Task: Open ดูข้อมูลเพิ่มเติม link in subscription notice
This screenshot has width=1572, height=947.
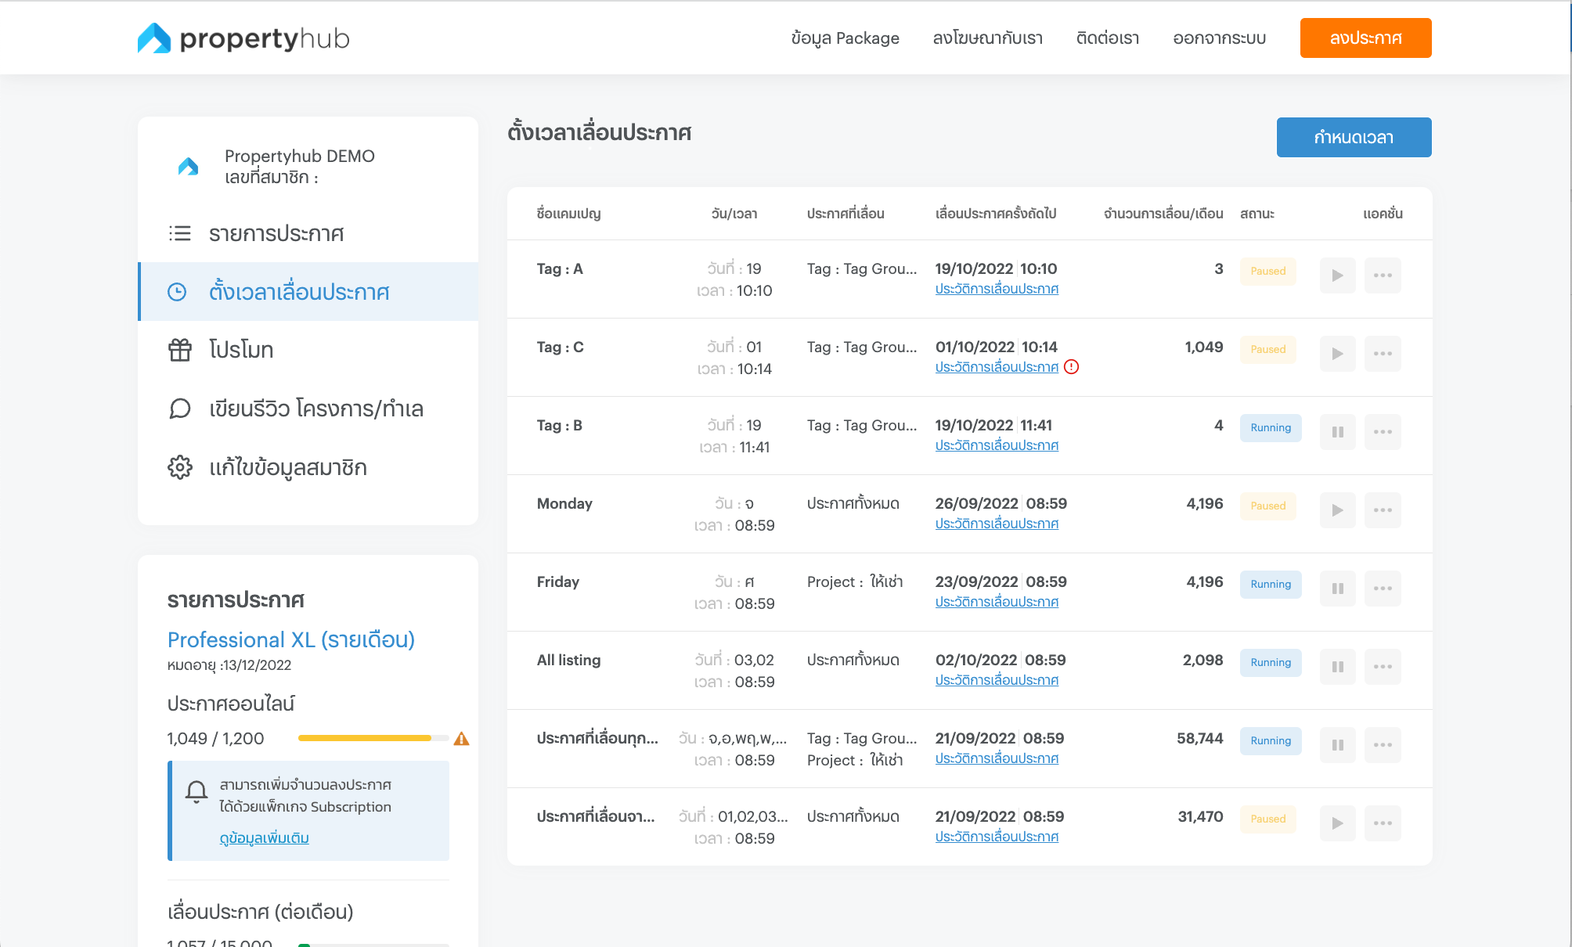Action: (x=264, y=838)
